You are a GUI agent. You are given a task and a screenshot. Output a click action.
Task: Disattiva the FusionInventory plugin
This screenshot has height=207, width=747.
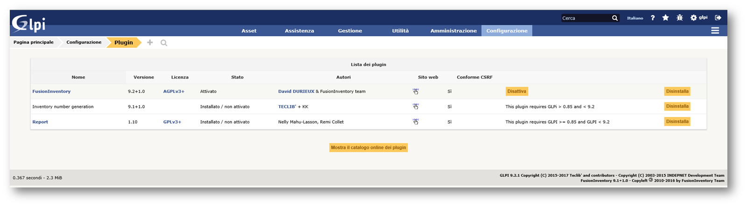(x=517, y=91)
